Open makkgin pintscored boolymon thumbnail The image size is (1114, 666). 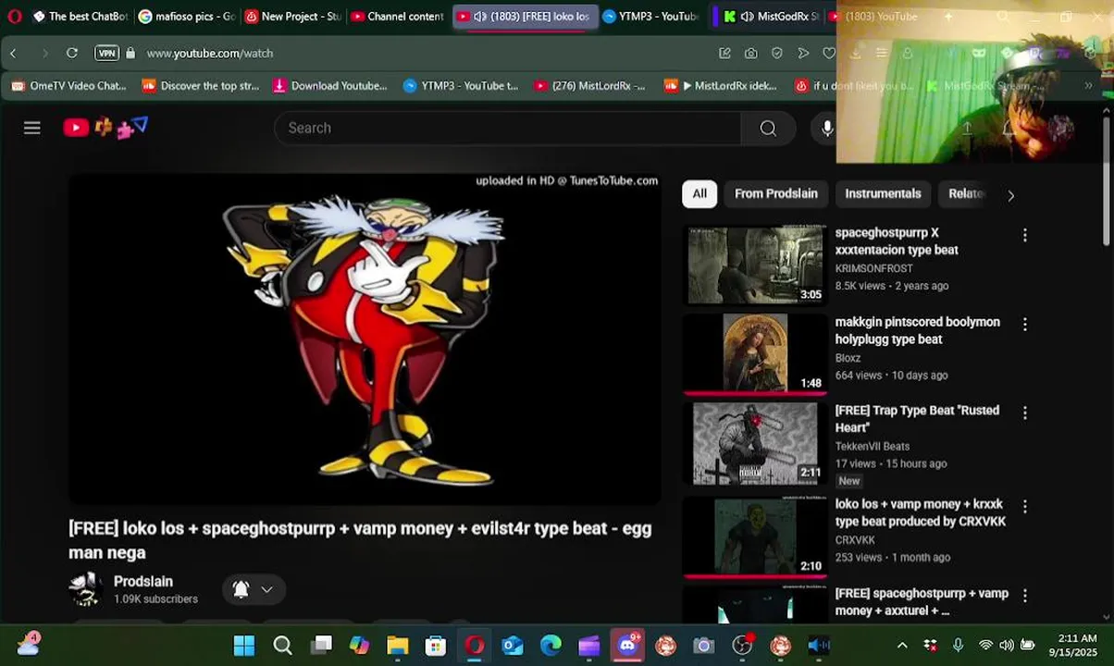coord(755,352)
